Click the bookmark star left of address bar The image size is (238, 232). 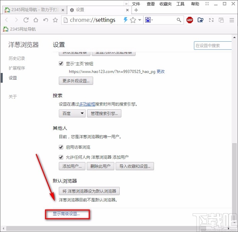click(55, 20)
